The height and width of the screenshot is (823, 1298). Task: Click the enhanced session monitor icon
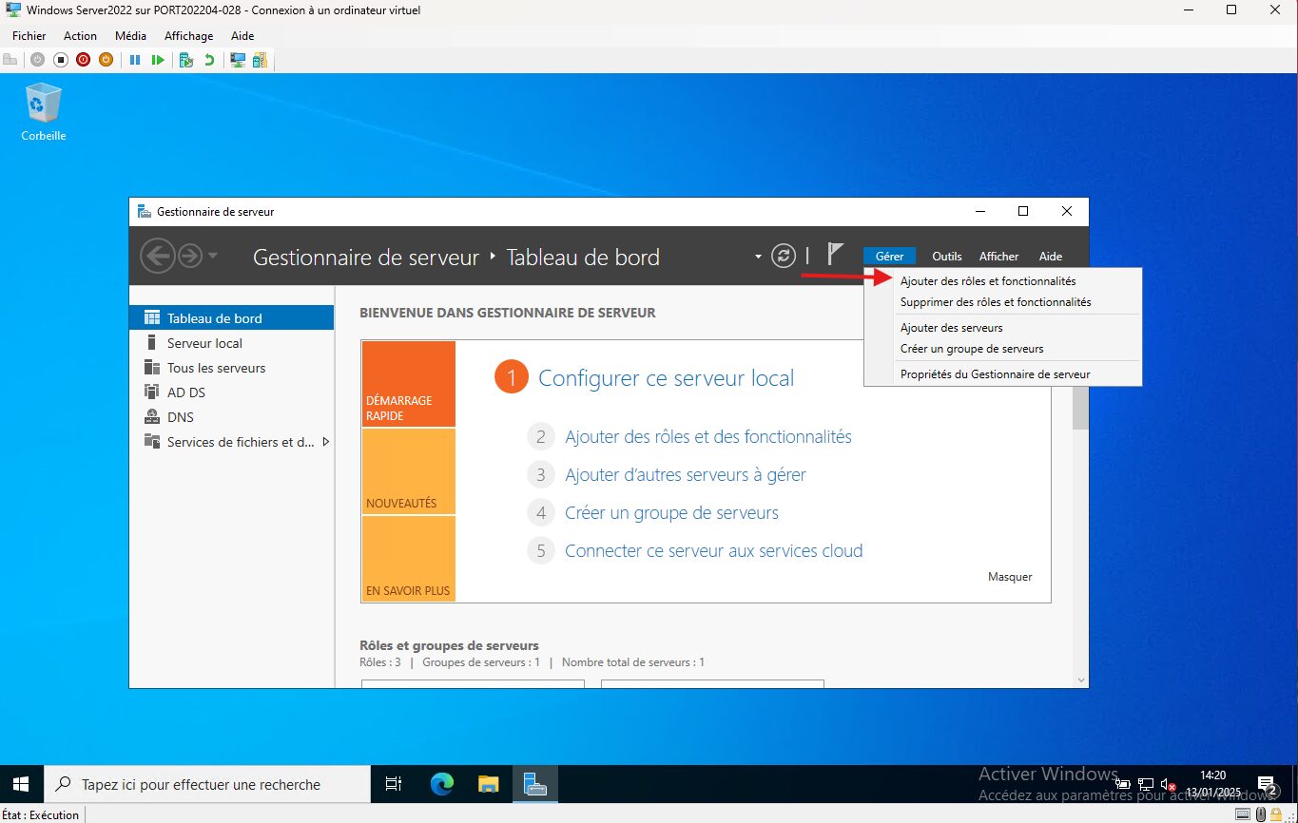238,59
